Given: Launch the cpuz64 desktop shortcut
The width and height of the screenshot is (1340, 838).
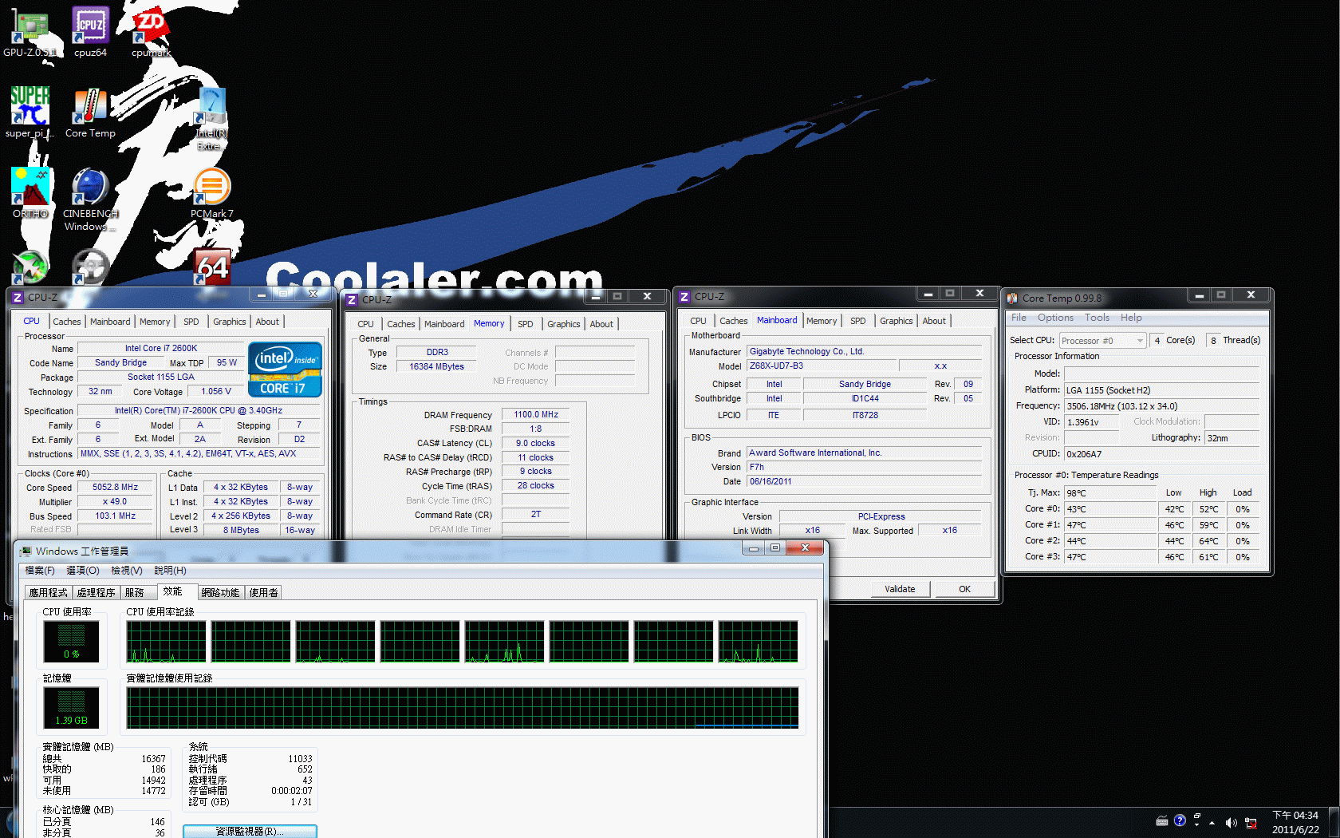Looking at the screenshot, I should click(90, 32).
